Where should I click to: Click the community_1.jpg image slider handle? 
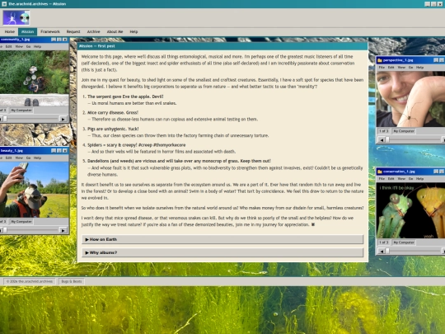[x=5, y=119]
